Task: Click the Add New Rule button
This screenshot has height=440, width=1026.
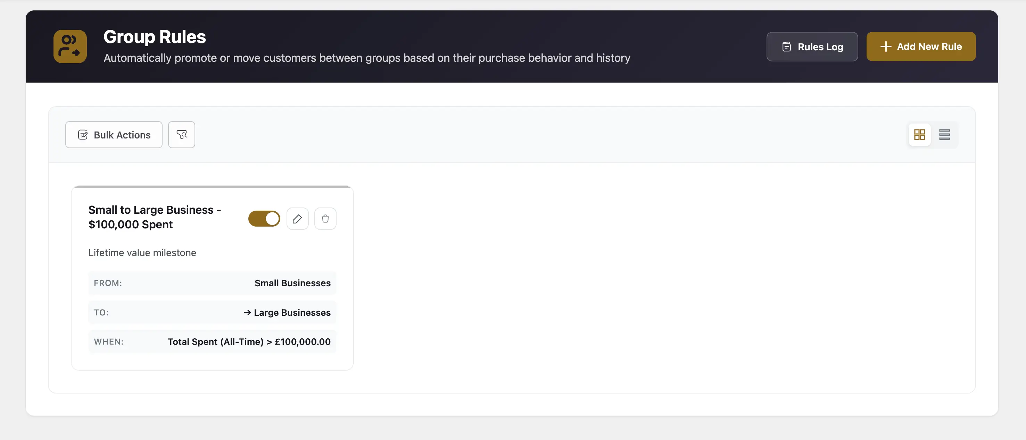Action: (x=920, y=46)
